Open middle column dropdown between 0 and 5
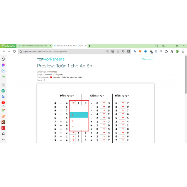Screen dimensions: 187x187 click(103, 129)
